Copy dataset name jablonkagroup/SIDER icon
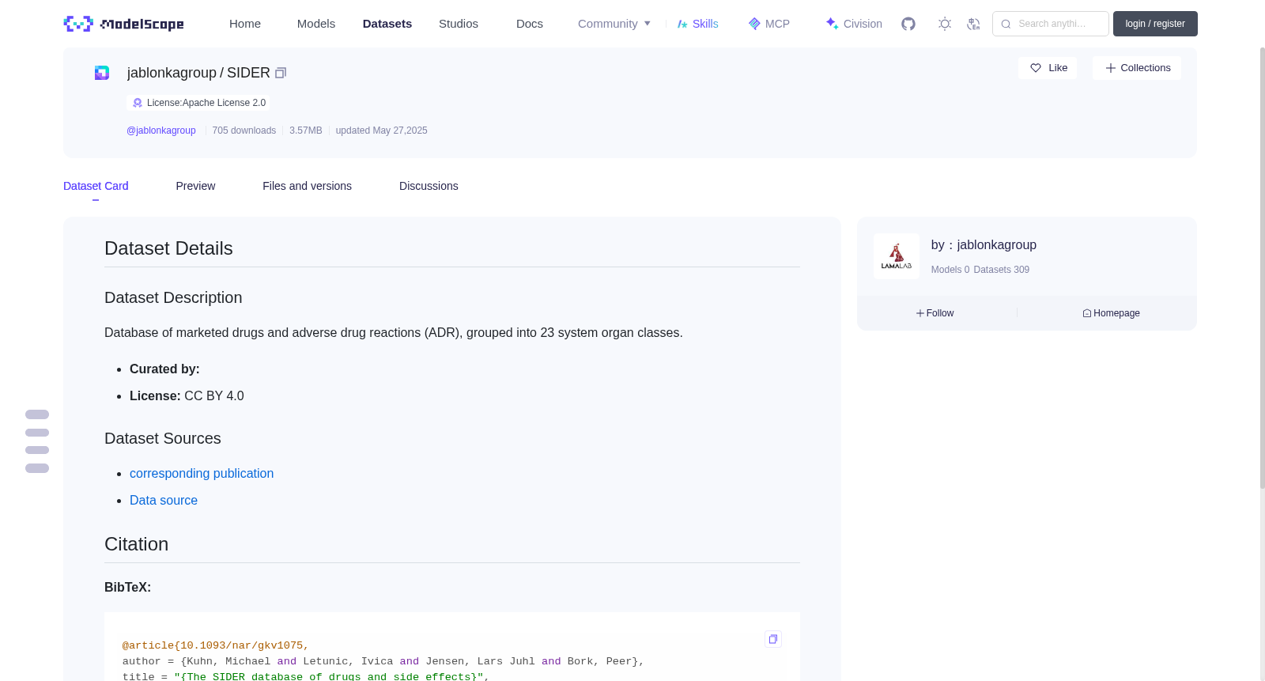Viewport: 1265px width, 681px height. pyautogui.click(x=281, y=73)
